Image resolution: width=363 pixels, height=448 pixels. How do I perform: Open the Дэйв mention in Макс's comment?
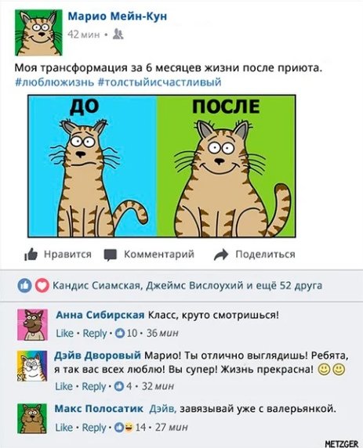pyautogui.click(x=162, y=409)
